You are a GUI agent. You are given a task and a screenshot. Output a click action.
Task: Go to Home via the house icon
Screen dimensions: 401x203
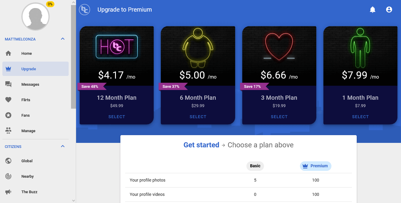click(x=8, y=54)
